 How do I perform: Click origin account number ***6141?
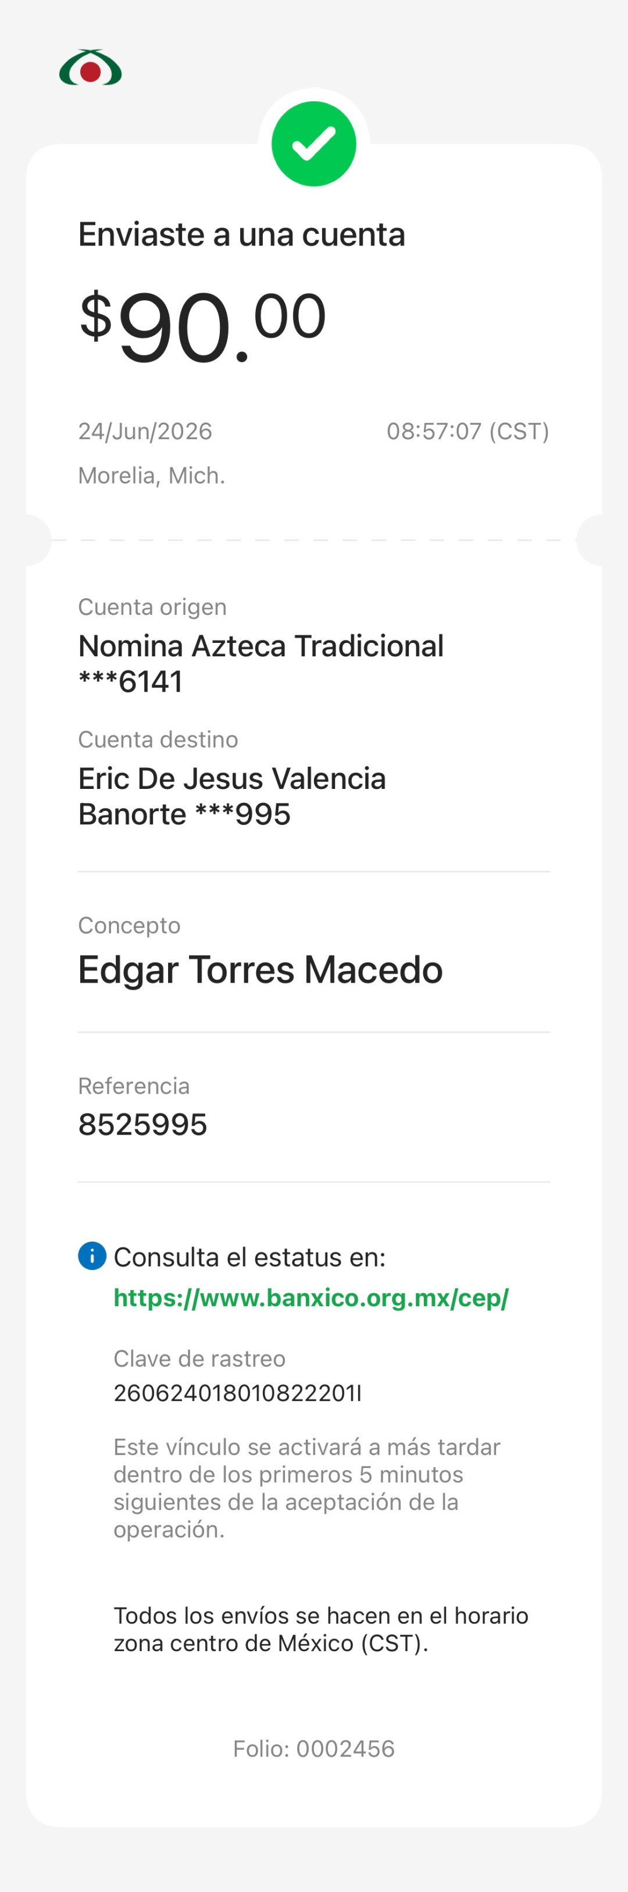tap(130, 682)
